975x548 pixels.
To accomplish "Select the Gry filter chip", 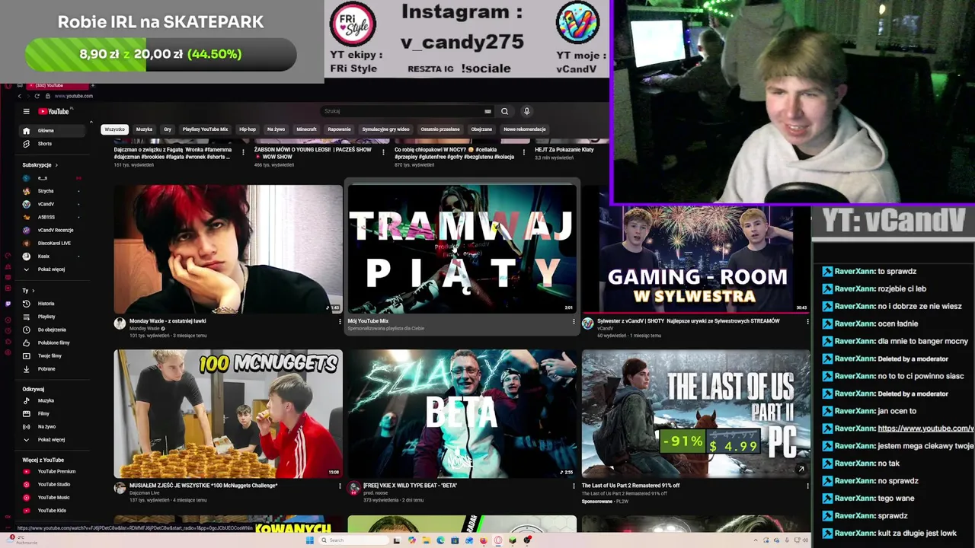I will click(x=168, y=129).
